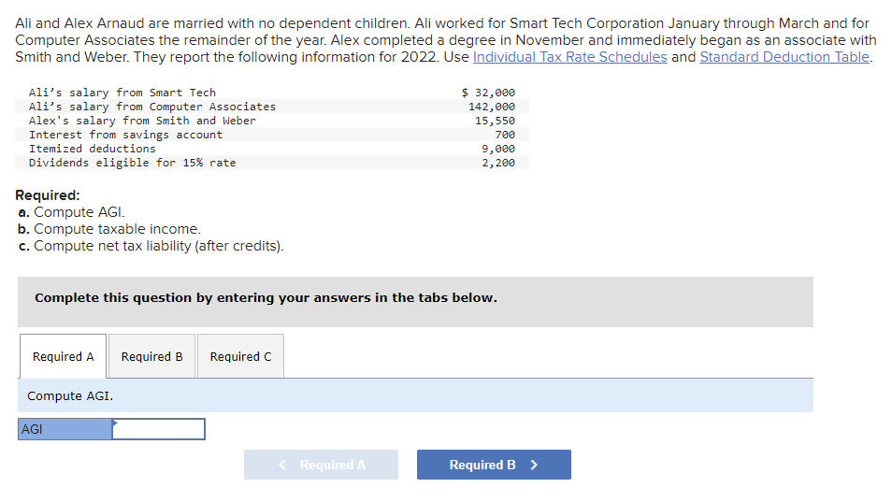The height and width of the screenshot is (502, 892).
Task: Click 'Ali's salary from Computer Associates' label
Action: [152, 107]
